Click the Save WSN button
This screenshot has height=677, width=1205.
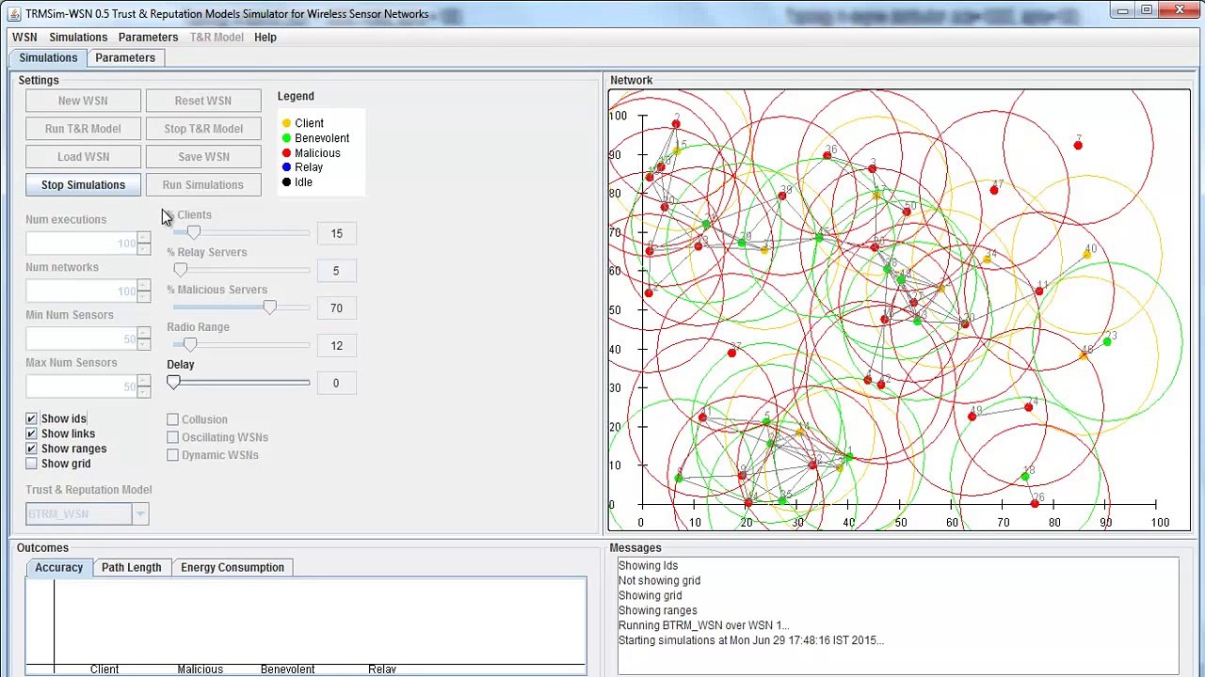[x=203, y=157]
